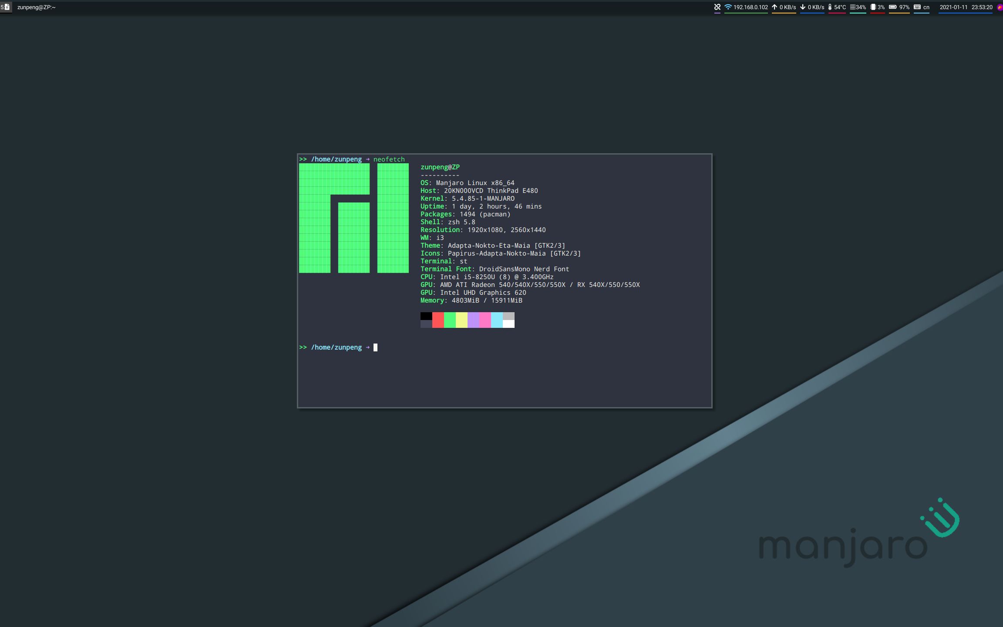This screenshot has height=627, width=1003.
Task: Click the Icons: Papirus-Adapta-Nokto-Maia line
Action: (501, 253)
